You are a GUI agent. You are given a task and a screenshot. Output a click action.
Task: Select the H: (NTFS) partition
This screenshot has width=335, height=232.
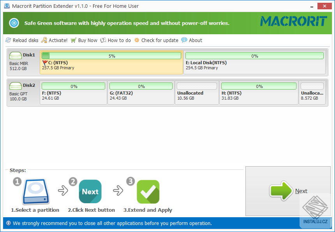pos(259,93)
